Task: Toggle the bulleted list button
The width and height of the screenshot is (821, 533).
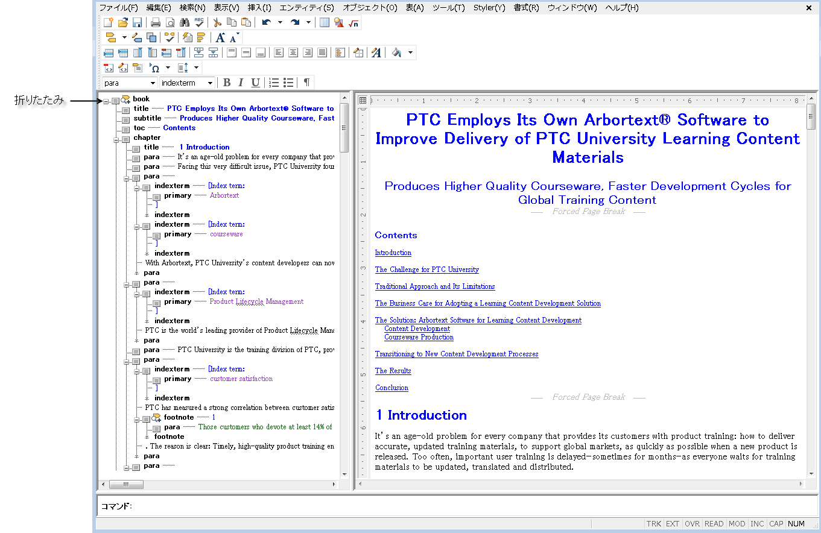Action: pyautogui.click(x=288, y=83)
